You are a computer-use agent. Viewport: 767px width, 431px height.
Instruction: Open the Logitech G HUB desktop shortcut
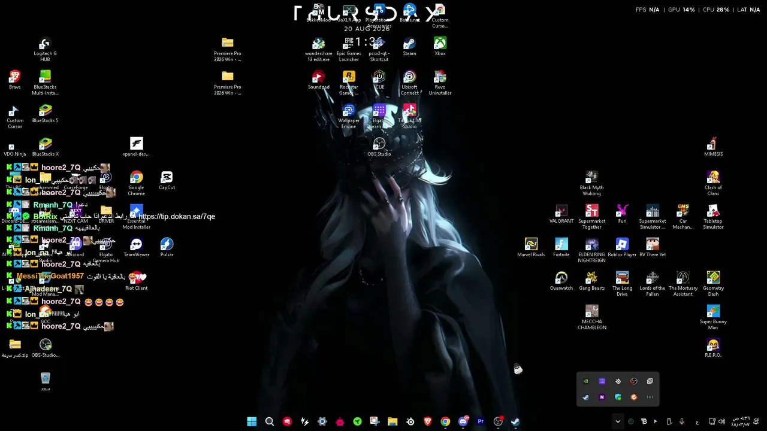pyautogui.click(x=45, y=49)
